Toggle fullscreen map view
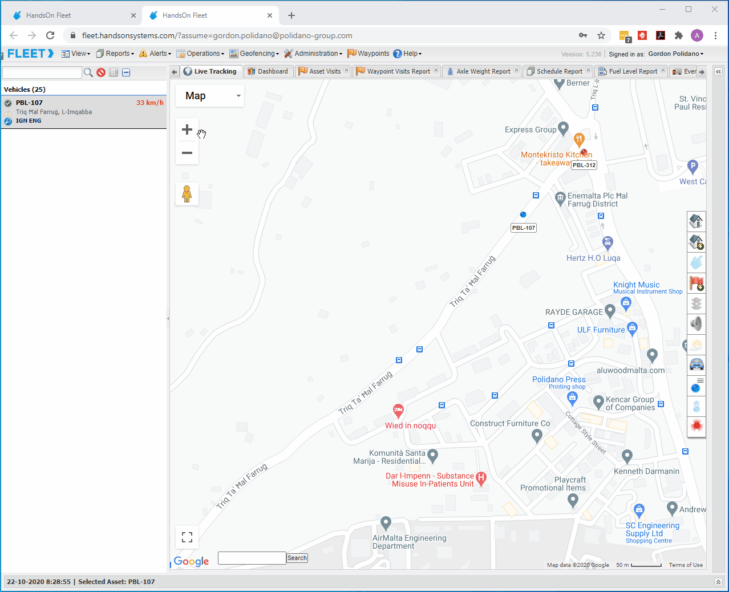 pyautogui.click(x=187, y=537)
